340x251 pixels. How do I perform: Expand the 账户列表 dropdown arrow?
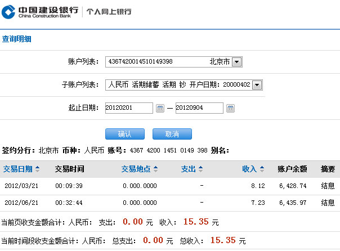[236, 62]
